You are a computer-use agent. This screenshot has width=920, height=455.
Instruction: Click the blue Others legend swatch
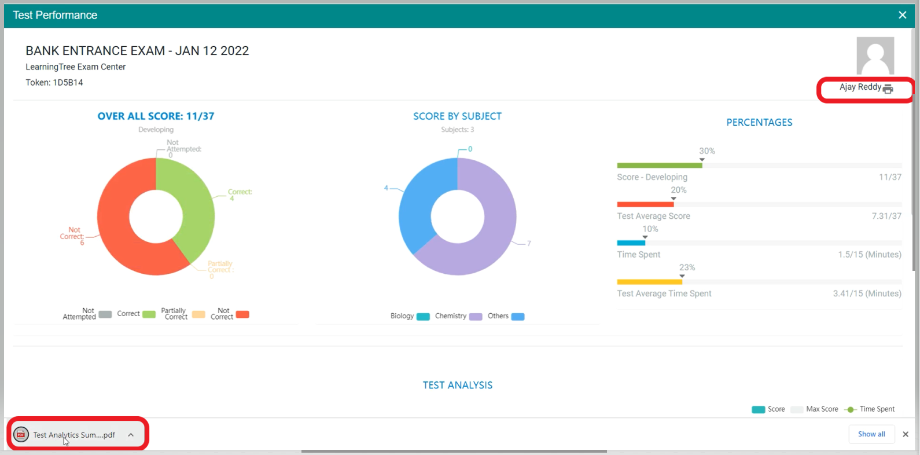[518, 317]
